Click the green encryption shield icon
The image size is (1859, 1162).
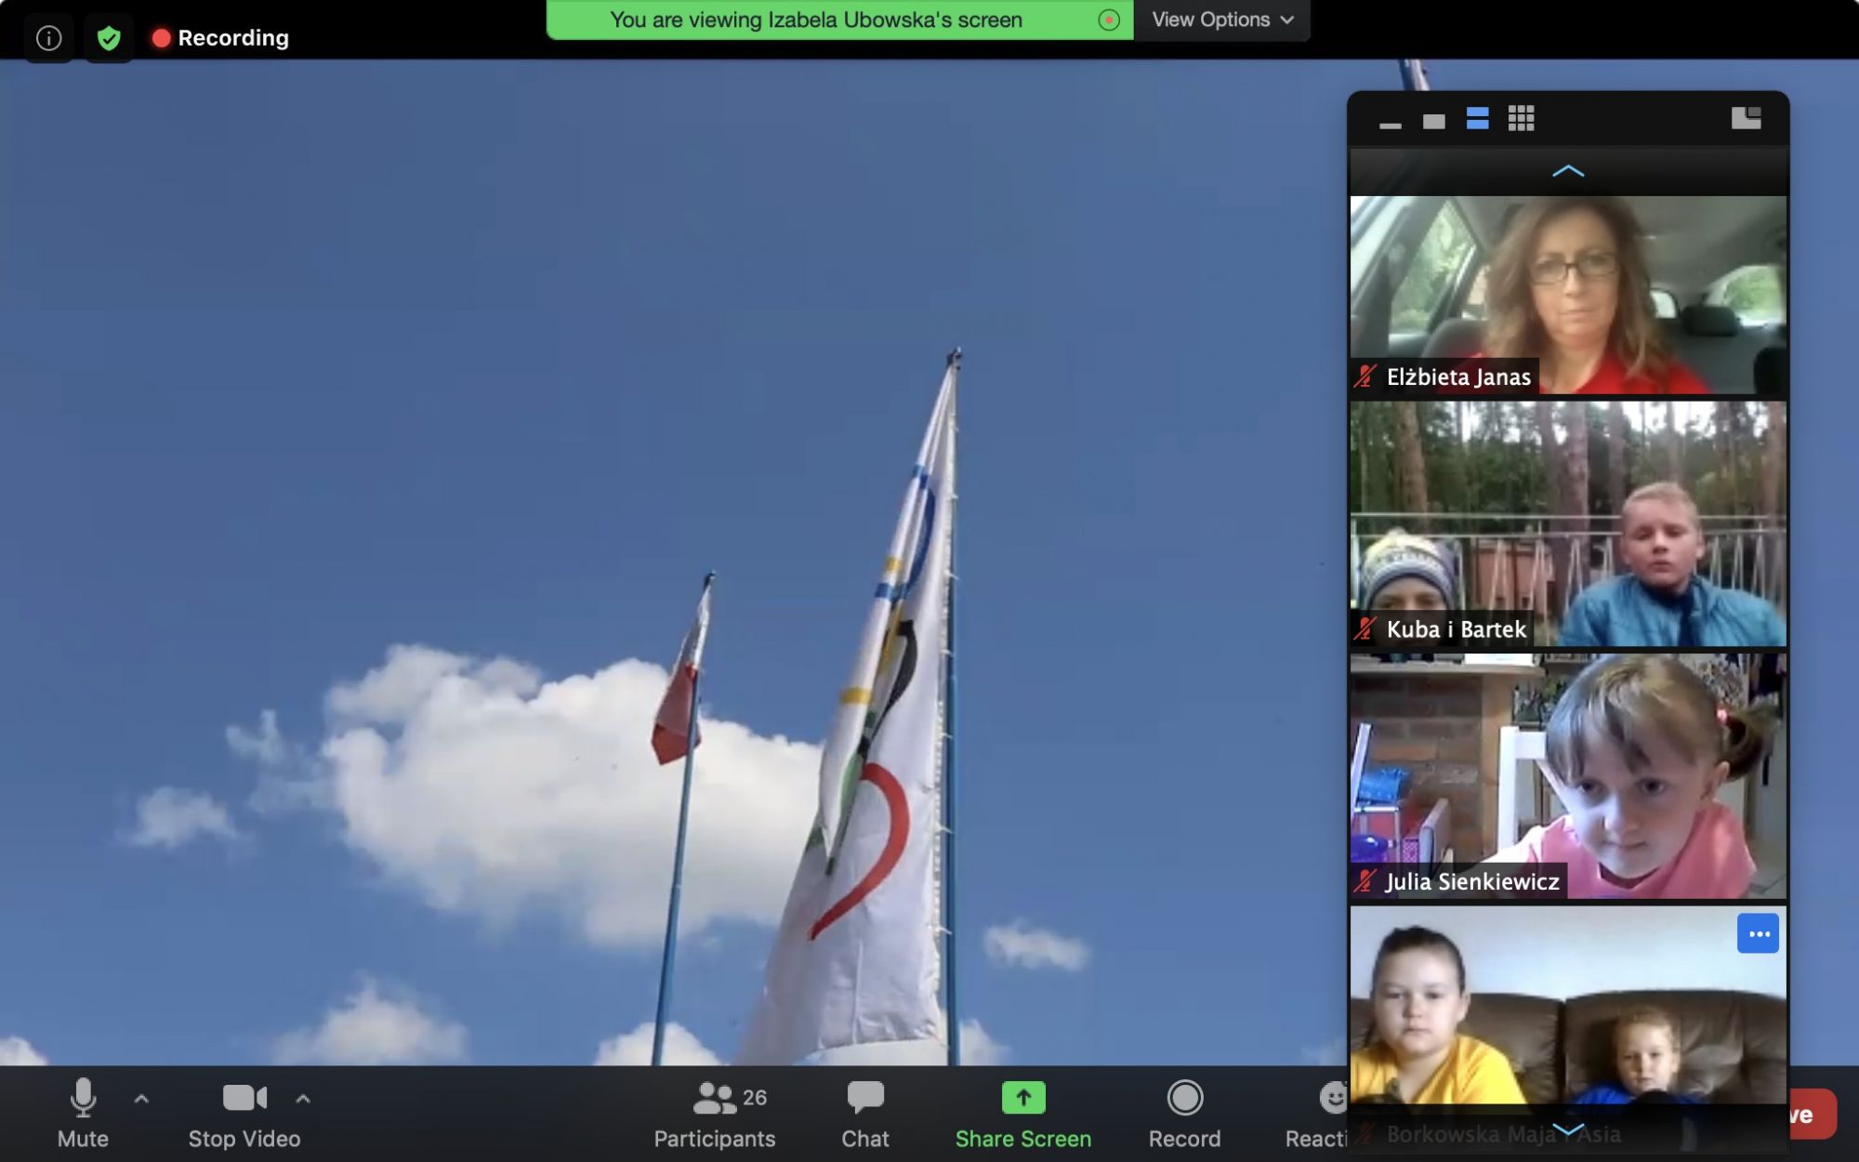109,38
